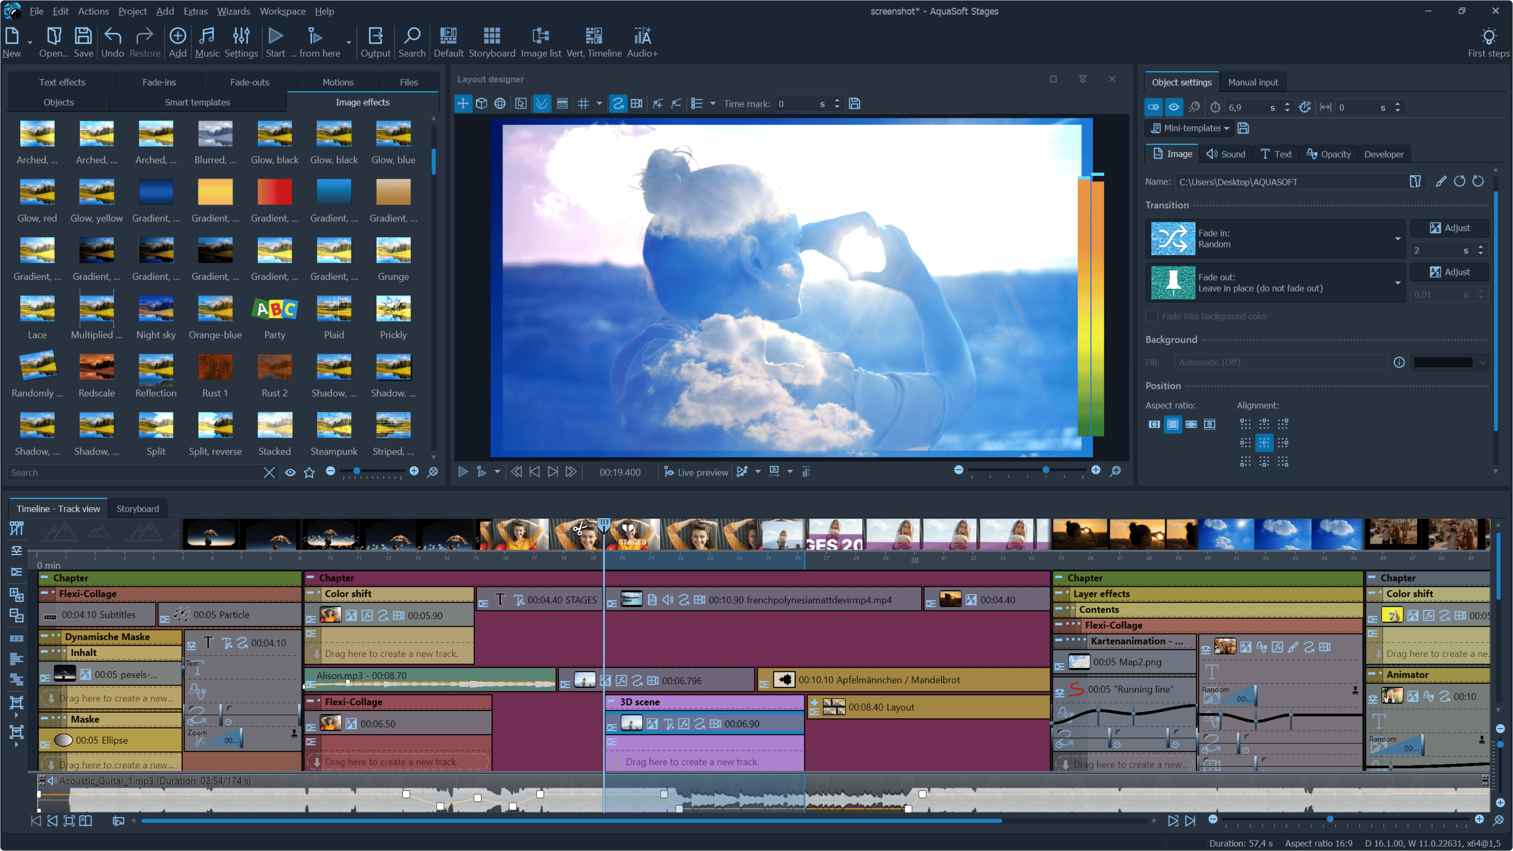Viewport: 1513px width, 851px height.
Task: Click the Image list toolbar icon
Action: [x=540, y=36]
